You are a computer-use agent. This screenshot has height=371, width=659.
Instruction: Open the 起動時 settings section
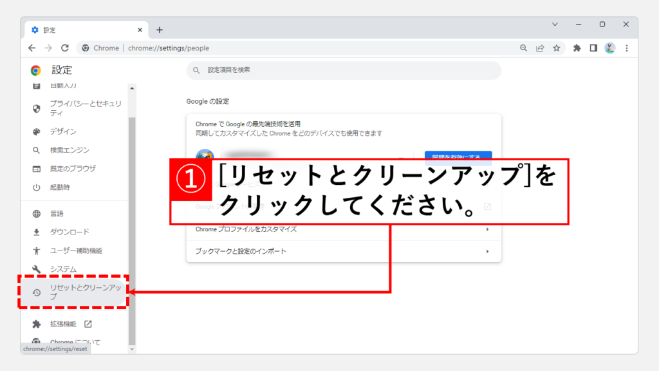[x=75, y=187]
